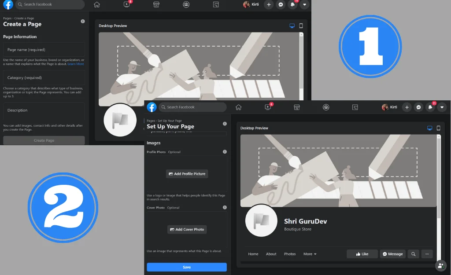The height and width of the screenshot is (275, 451).
Task: Open the Messenger icon in the Set Up Your Page navbar
Action: click(x=418, y=107)
